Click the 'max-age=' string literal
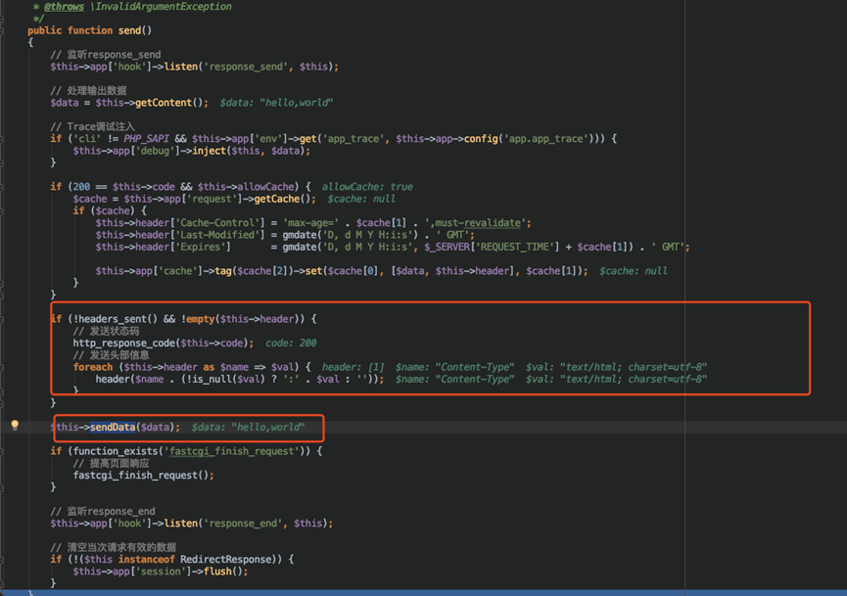Viewport: 847px width, 596px height. click(311, 223)
